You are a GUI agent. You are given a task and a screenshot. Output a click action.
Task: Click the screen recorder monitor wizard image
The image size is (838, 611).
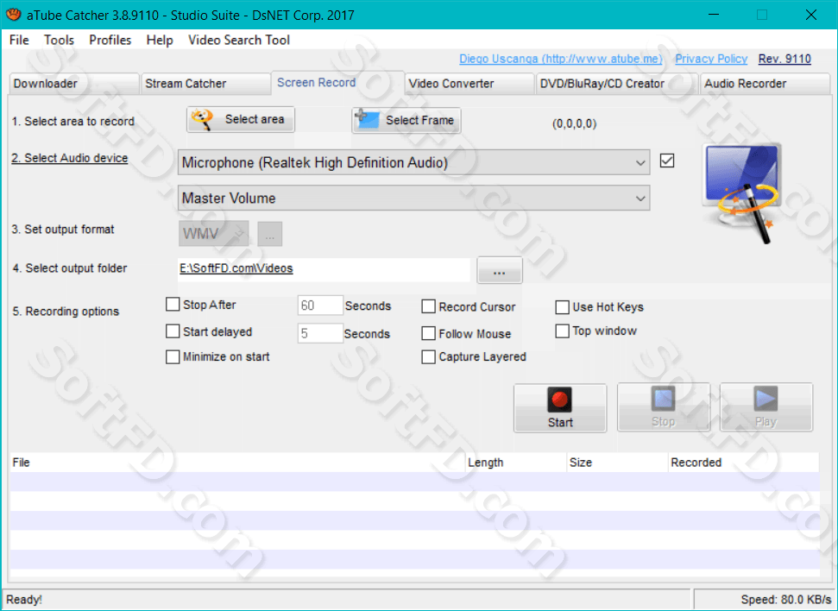point(742,193)
